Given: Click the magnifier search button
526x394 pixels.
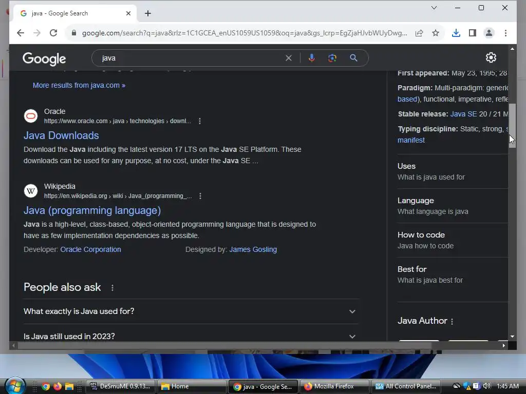Looking at the screenshot, I should point(353,58).
